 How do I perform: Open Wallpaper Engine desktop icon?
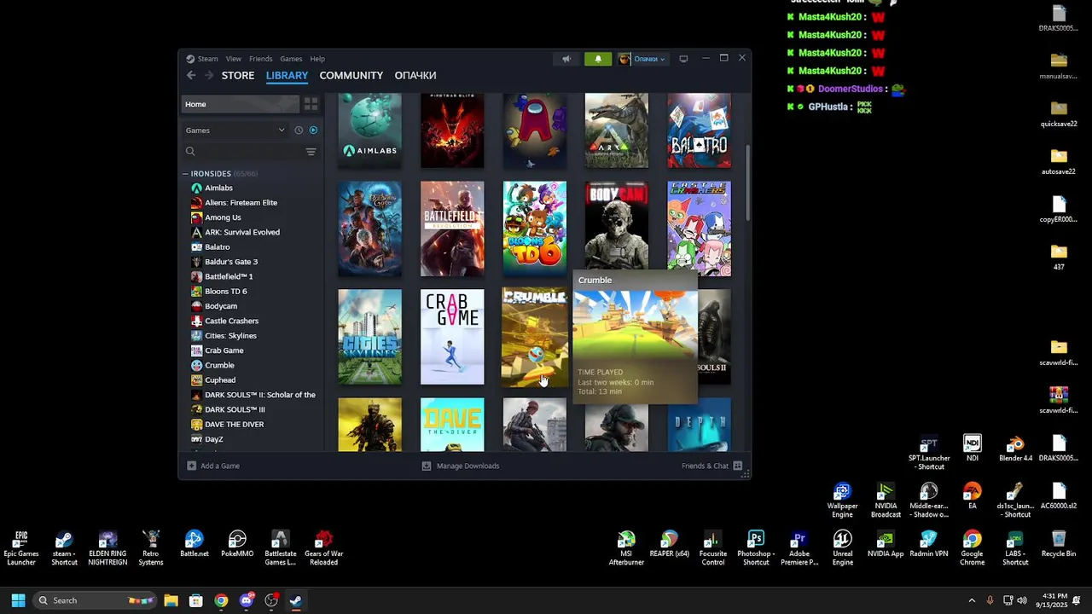(x=842, y=501)
